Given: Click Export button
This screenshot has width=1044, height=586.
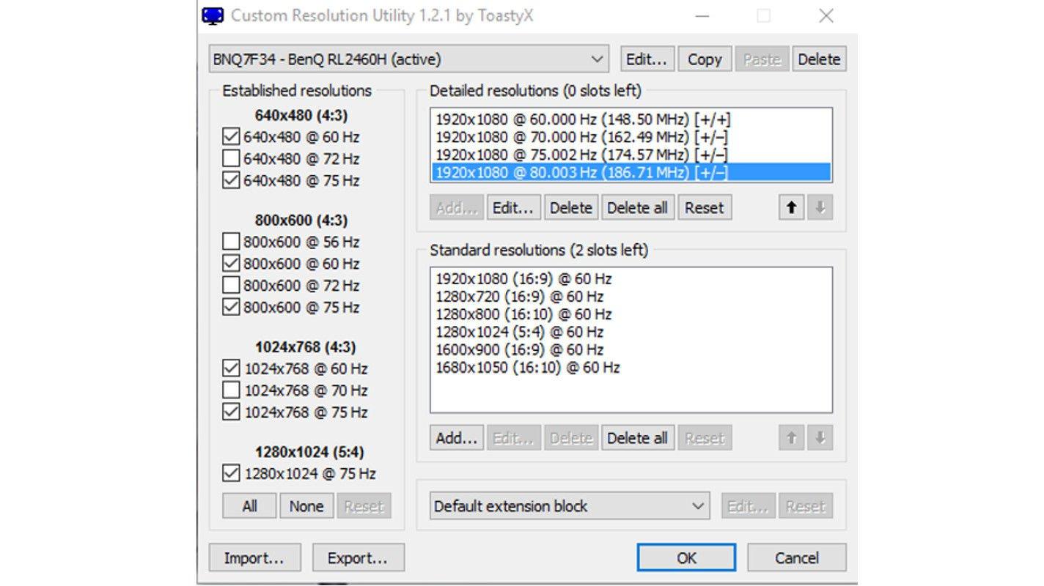Looking at the screenshot, I should (358, 558).
